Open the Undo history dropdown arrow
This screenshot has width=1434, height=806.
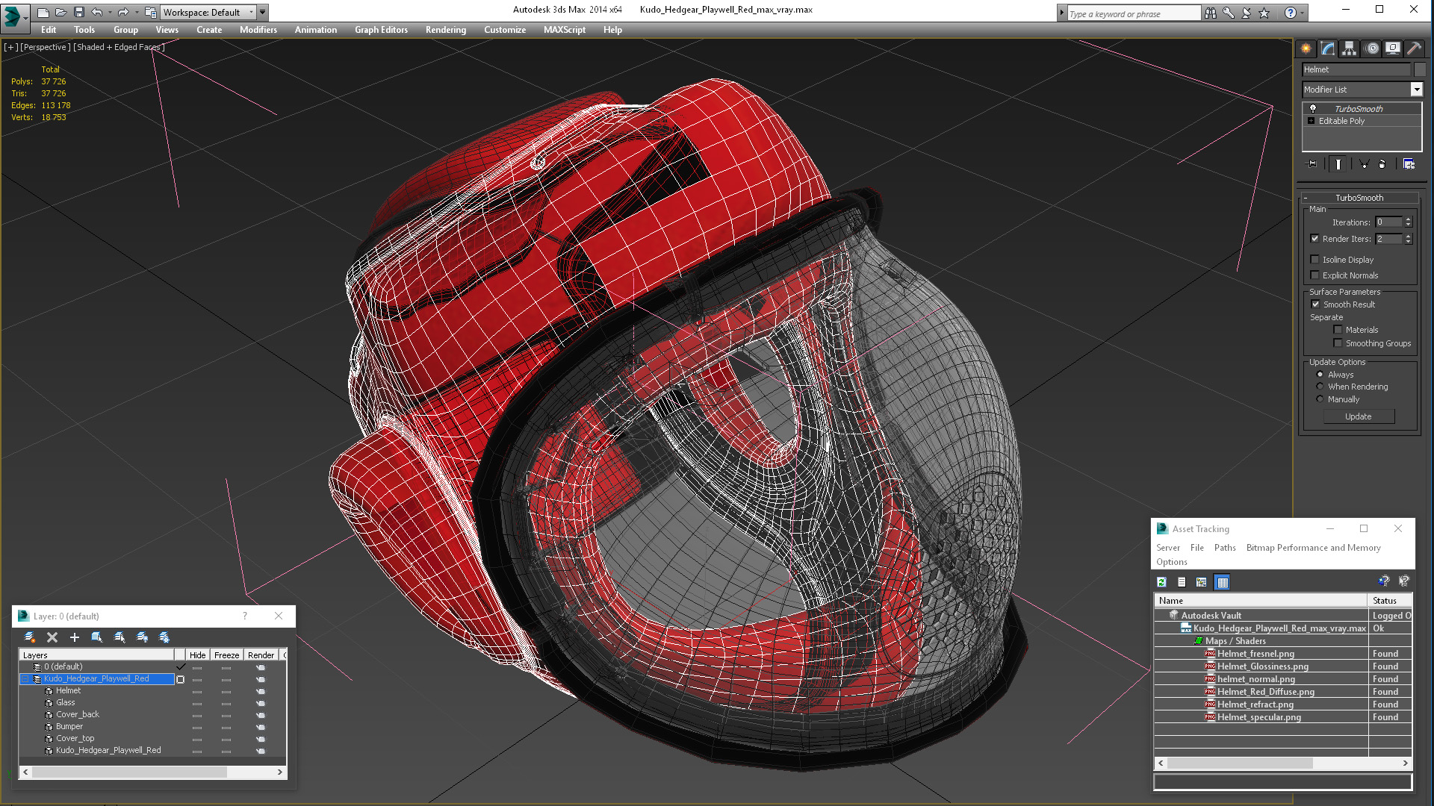110,12
